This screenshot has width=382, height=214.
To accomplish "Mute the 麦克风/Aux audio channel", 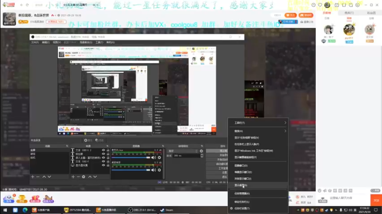I will pos(153,158).
